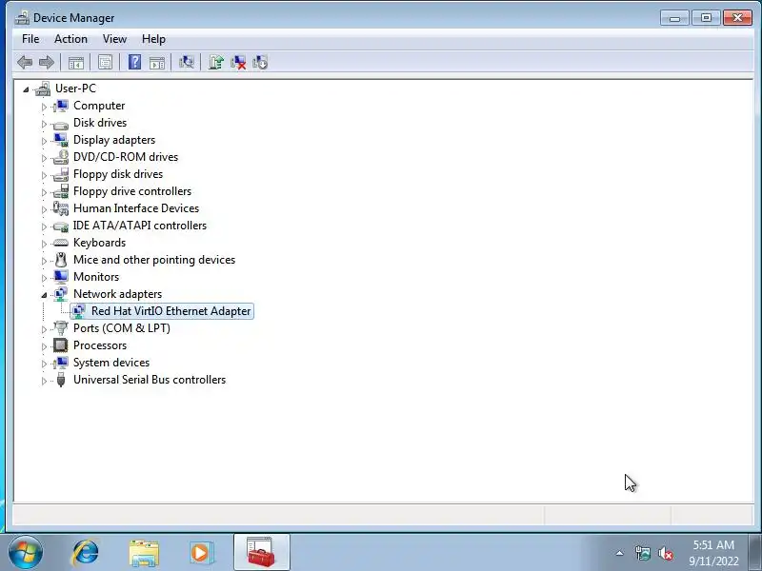Click the Show desktop strip

[755, 553]
